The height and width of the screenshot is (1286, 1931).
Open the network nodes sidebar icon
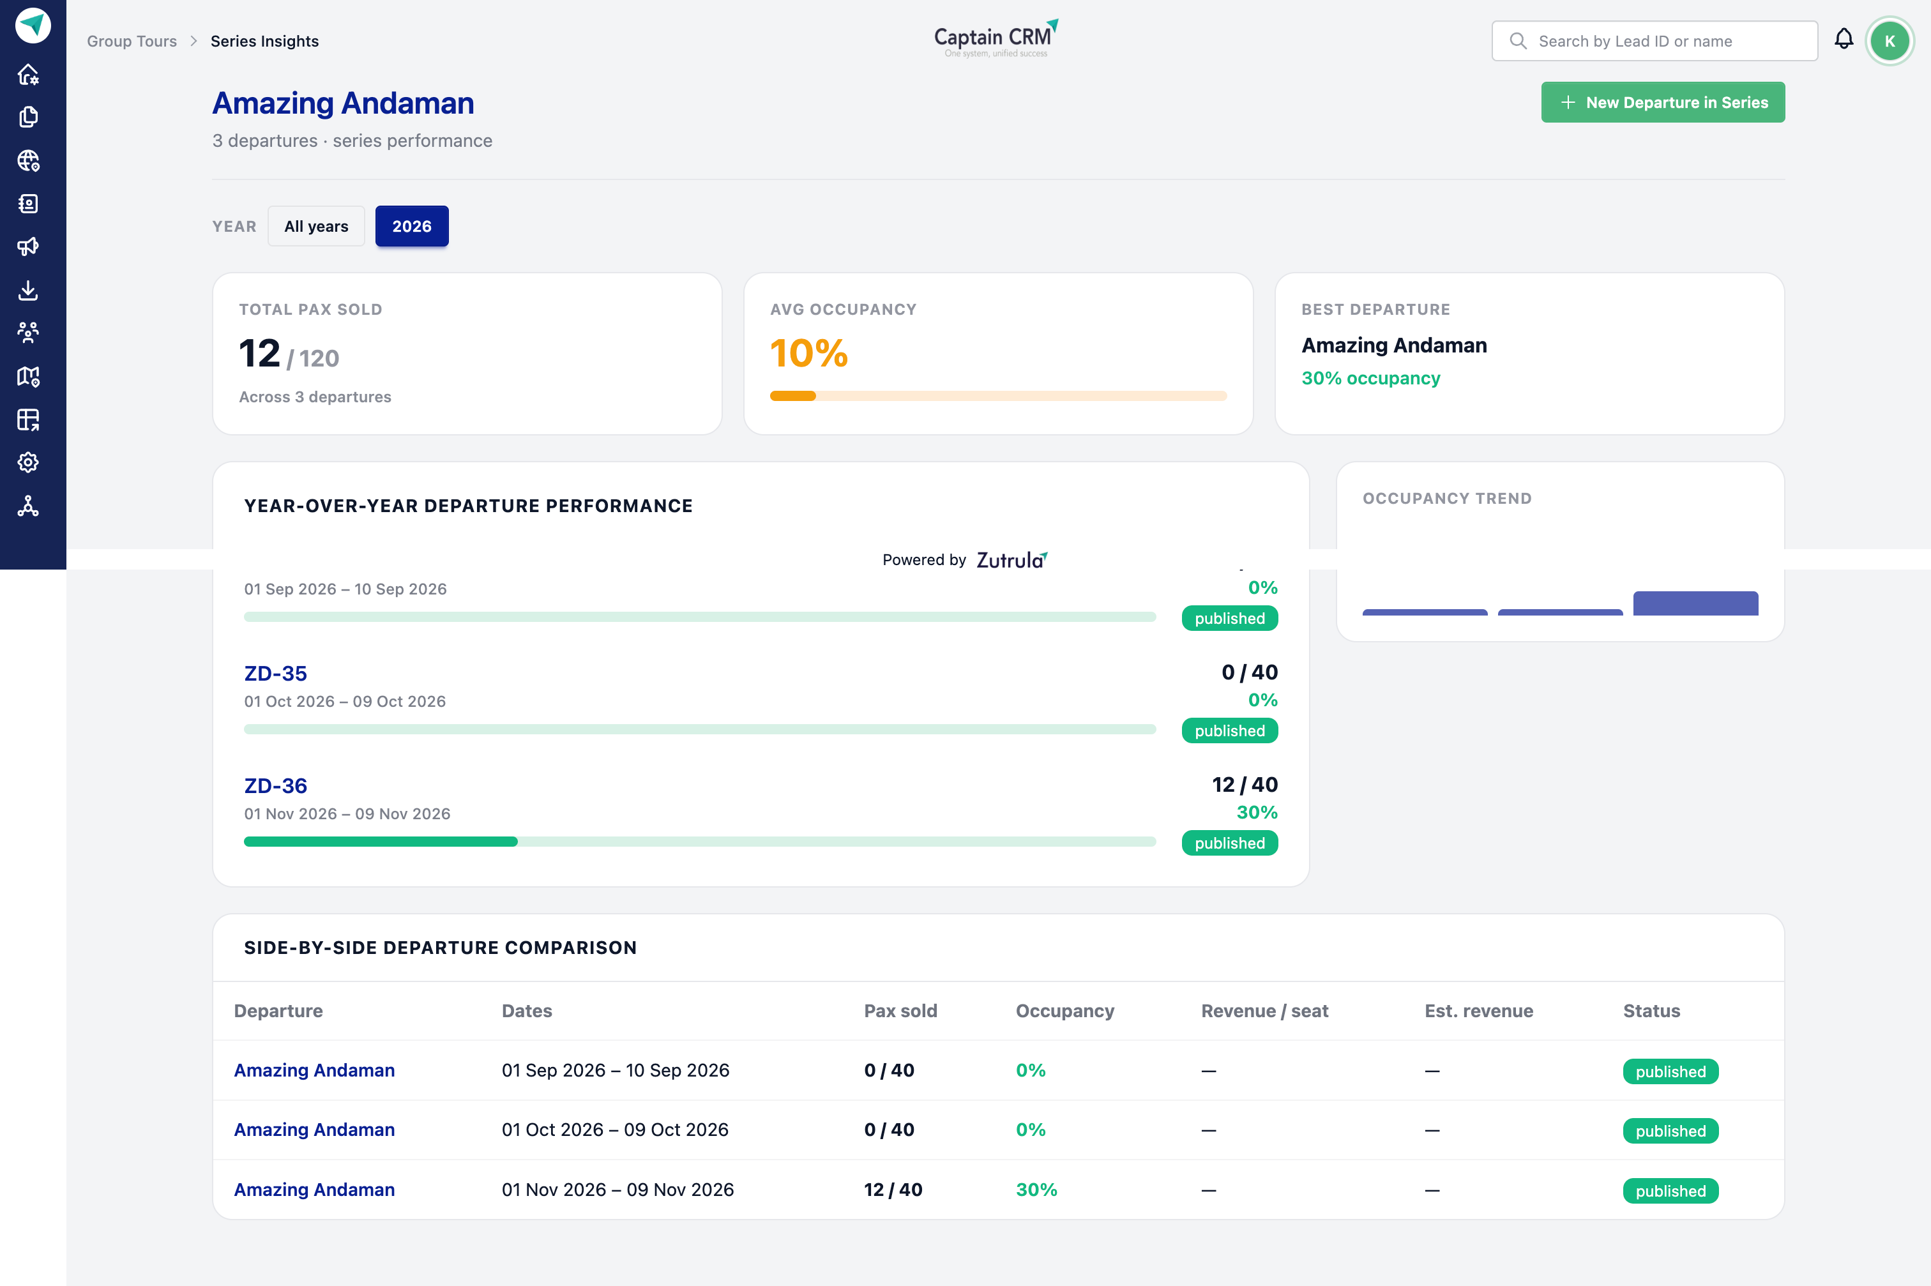tap(29, 506)
